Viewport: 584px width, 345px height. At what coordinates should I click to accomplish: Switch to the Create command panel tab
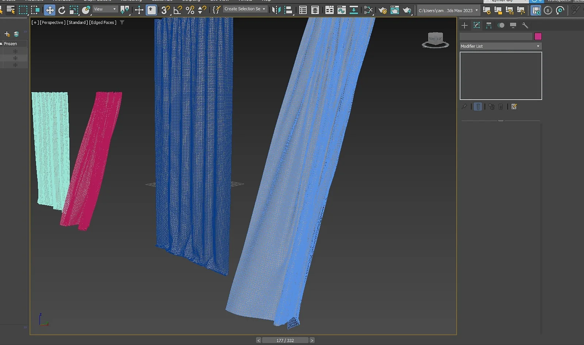464,26
